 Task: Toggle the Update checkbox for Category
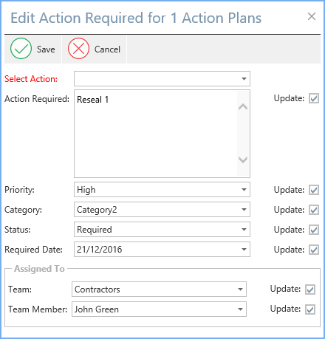[x=314, y=210]
